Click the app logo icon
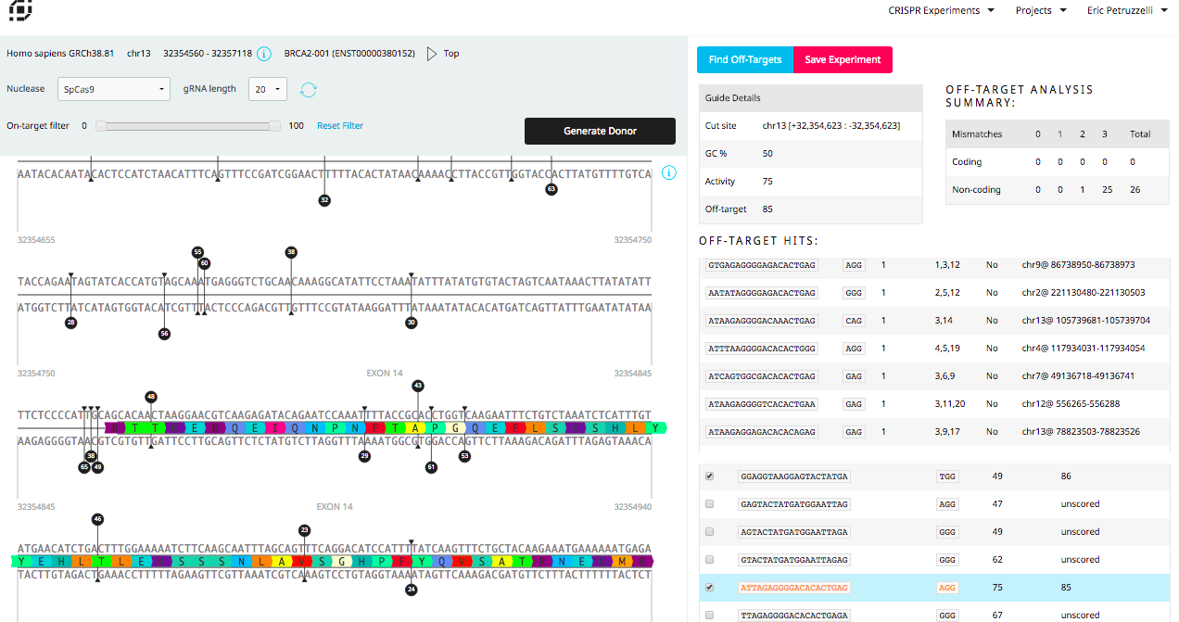This screenshot has height=622, width=1179. click(x=20, y=9)
